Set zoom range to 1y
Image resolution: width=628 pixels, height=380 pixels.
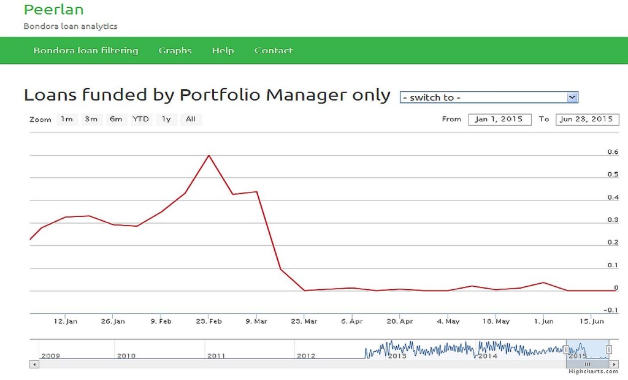coord(166,120)
